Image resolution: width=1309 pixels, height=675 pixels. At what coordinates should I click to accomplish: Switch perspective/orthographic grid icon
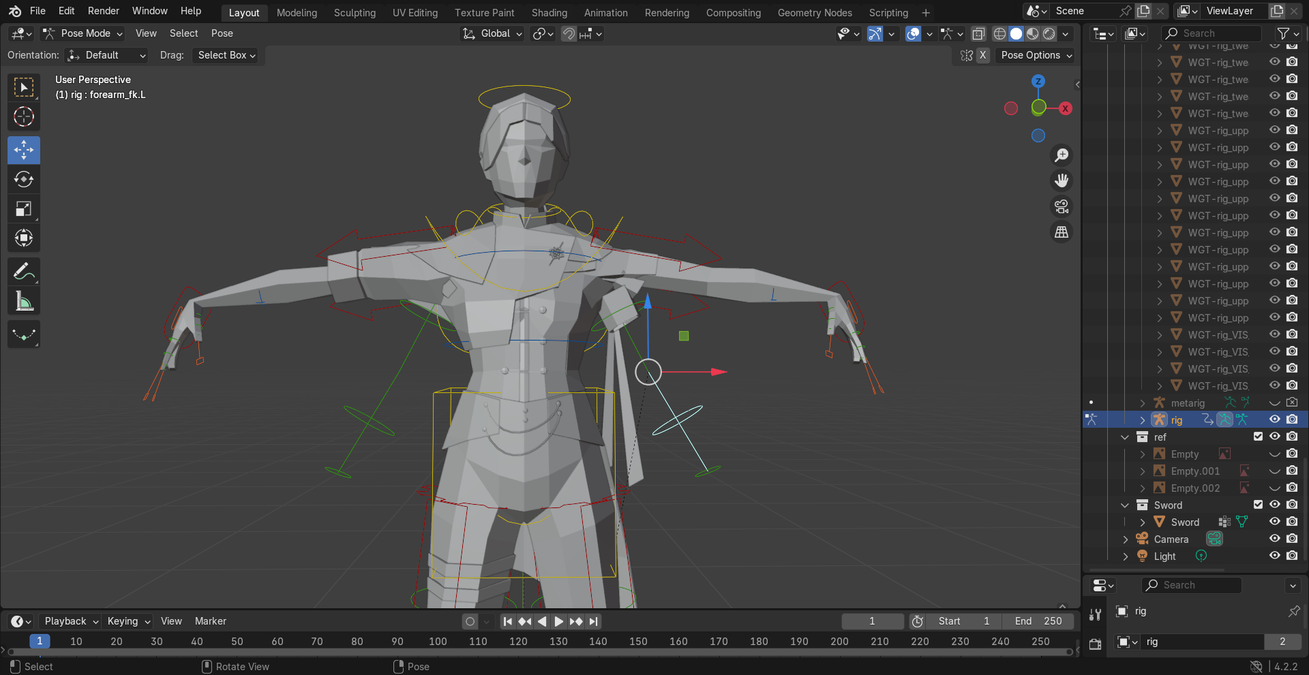coord(1062,232)
